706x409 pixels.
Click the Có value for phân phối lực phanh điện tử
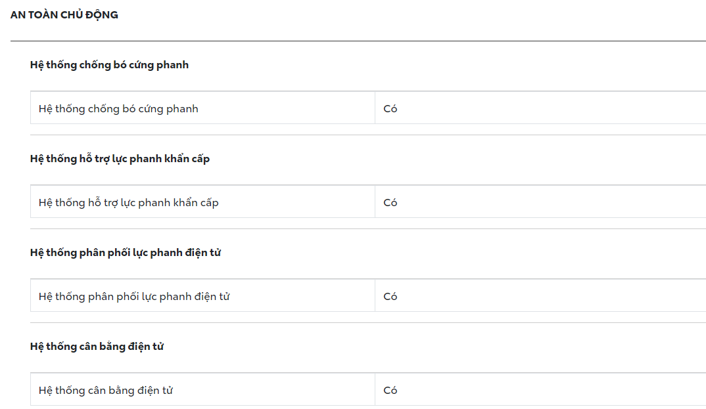[390, 297]
